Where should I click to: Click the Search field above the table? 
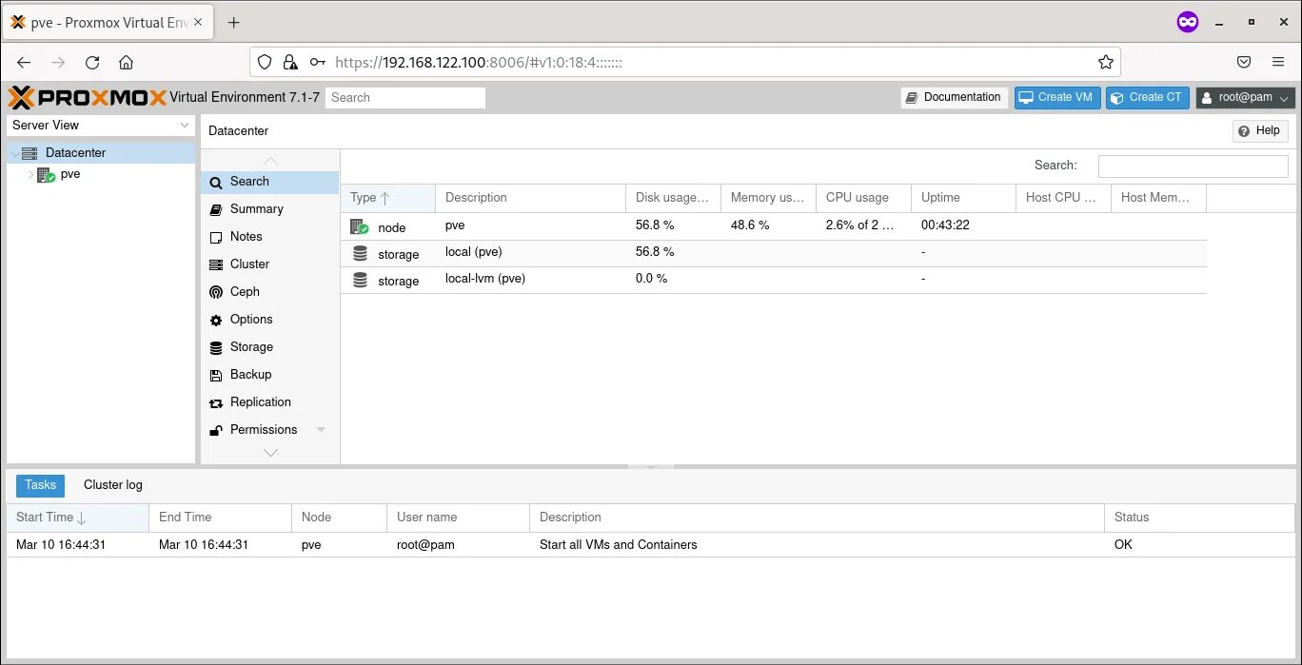pos(1193,166)
